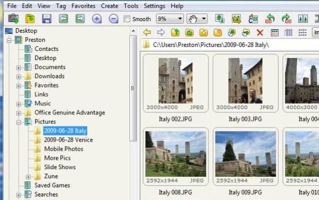Click the Acquire from camera/scanner icon

(x=13, y=19)
